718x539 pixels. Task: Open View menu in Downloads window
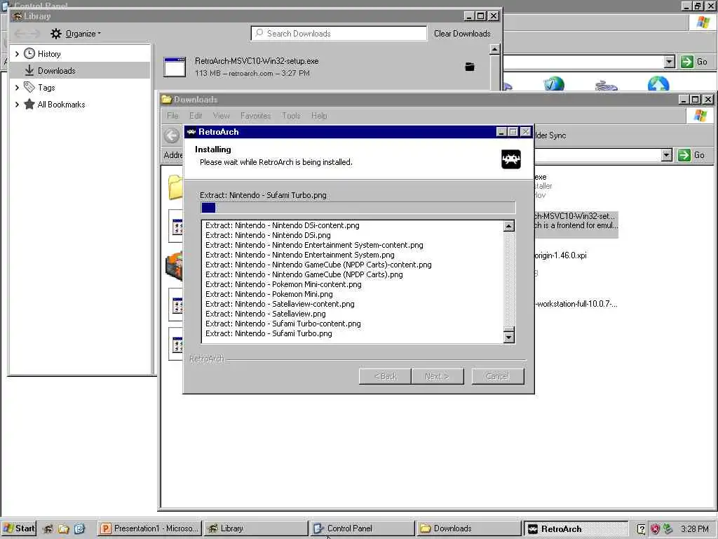(x=221, y=116)
